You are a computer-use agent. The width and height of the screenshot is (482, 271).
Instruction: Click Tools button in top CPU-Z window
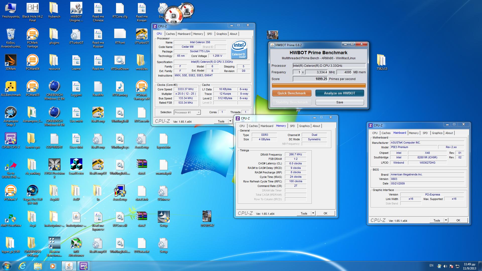221,121
